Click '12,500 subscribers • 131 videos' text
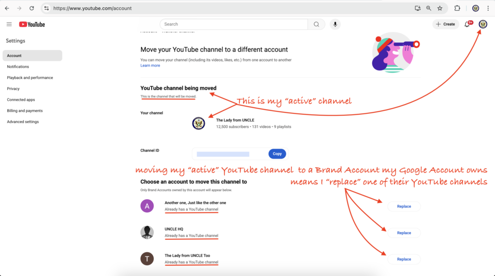 pyautogui.click(x=244, y=126)
